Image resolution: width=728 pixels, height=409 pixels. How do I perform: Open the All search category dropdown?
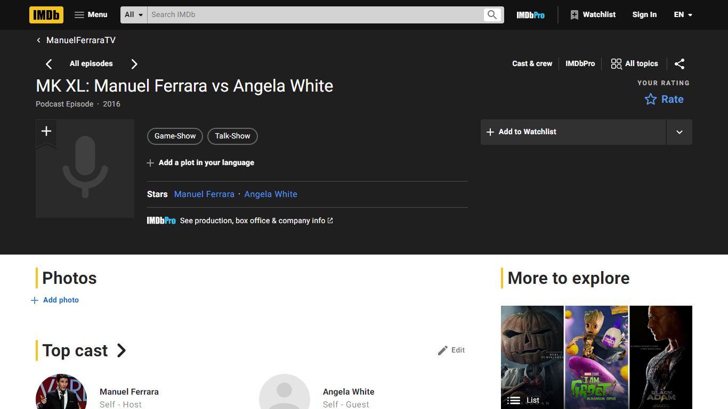click(x=134, y=15)
